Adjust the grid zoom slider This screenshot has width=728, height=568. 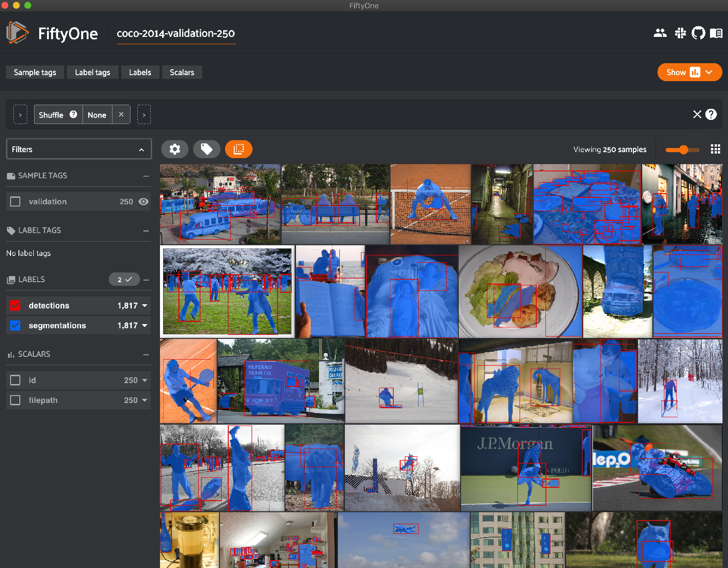click(x=683, y=149)
